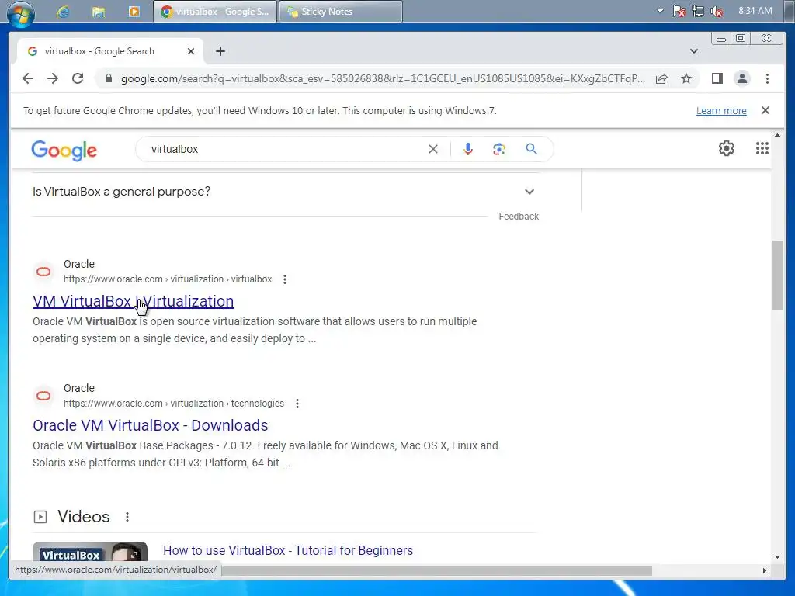Select the virtualbox - Google Search tab
Image resolution: width=795 pixels, height=596 pixels.
pos(110,51)
